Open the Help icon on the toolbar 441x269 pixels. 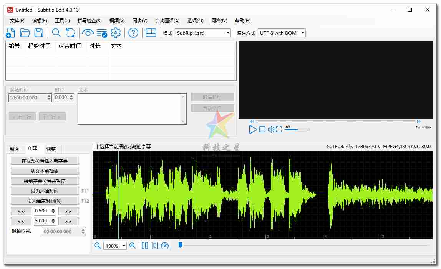pyautogui.click(x=133, y=33)
